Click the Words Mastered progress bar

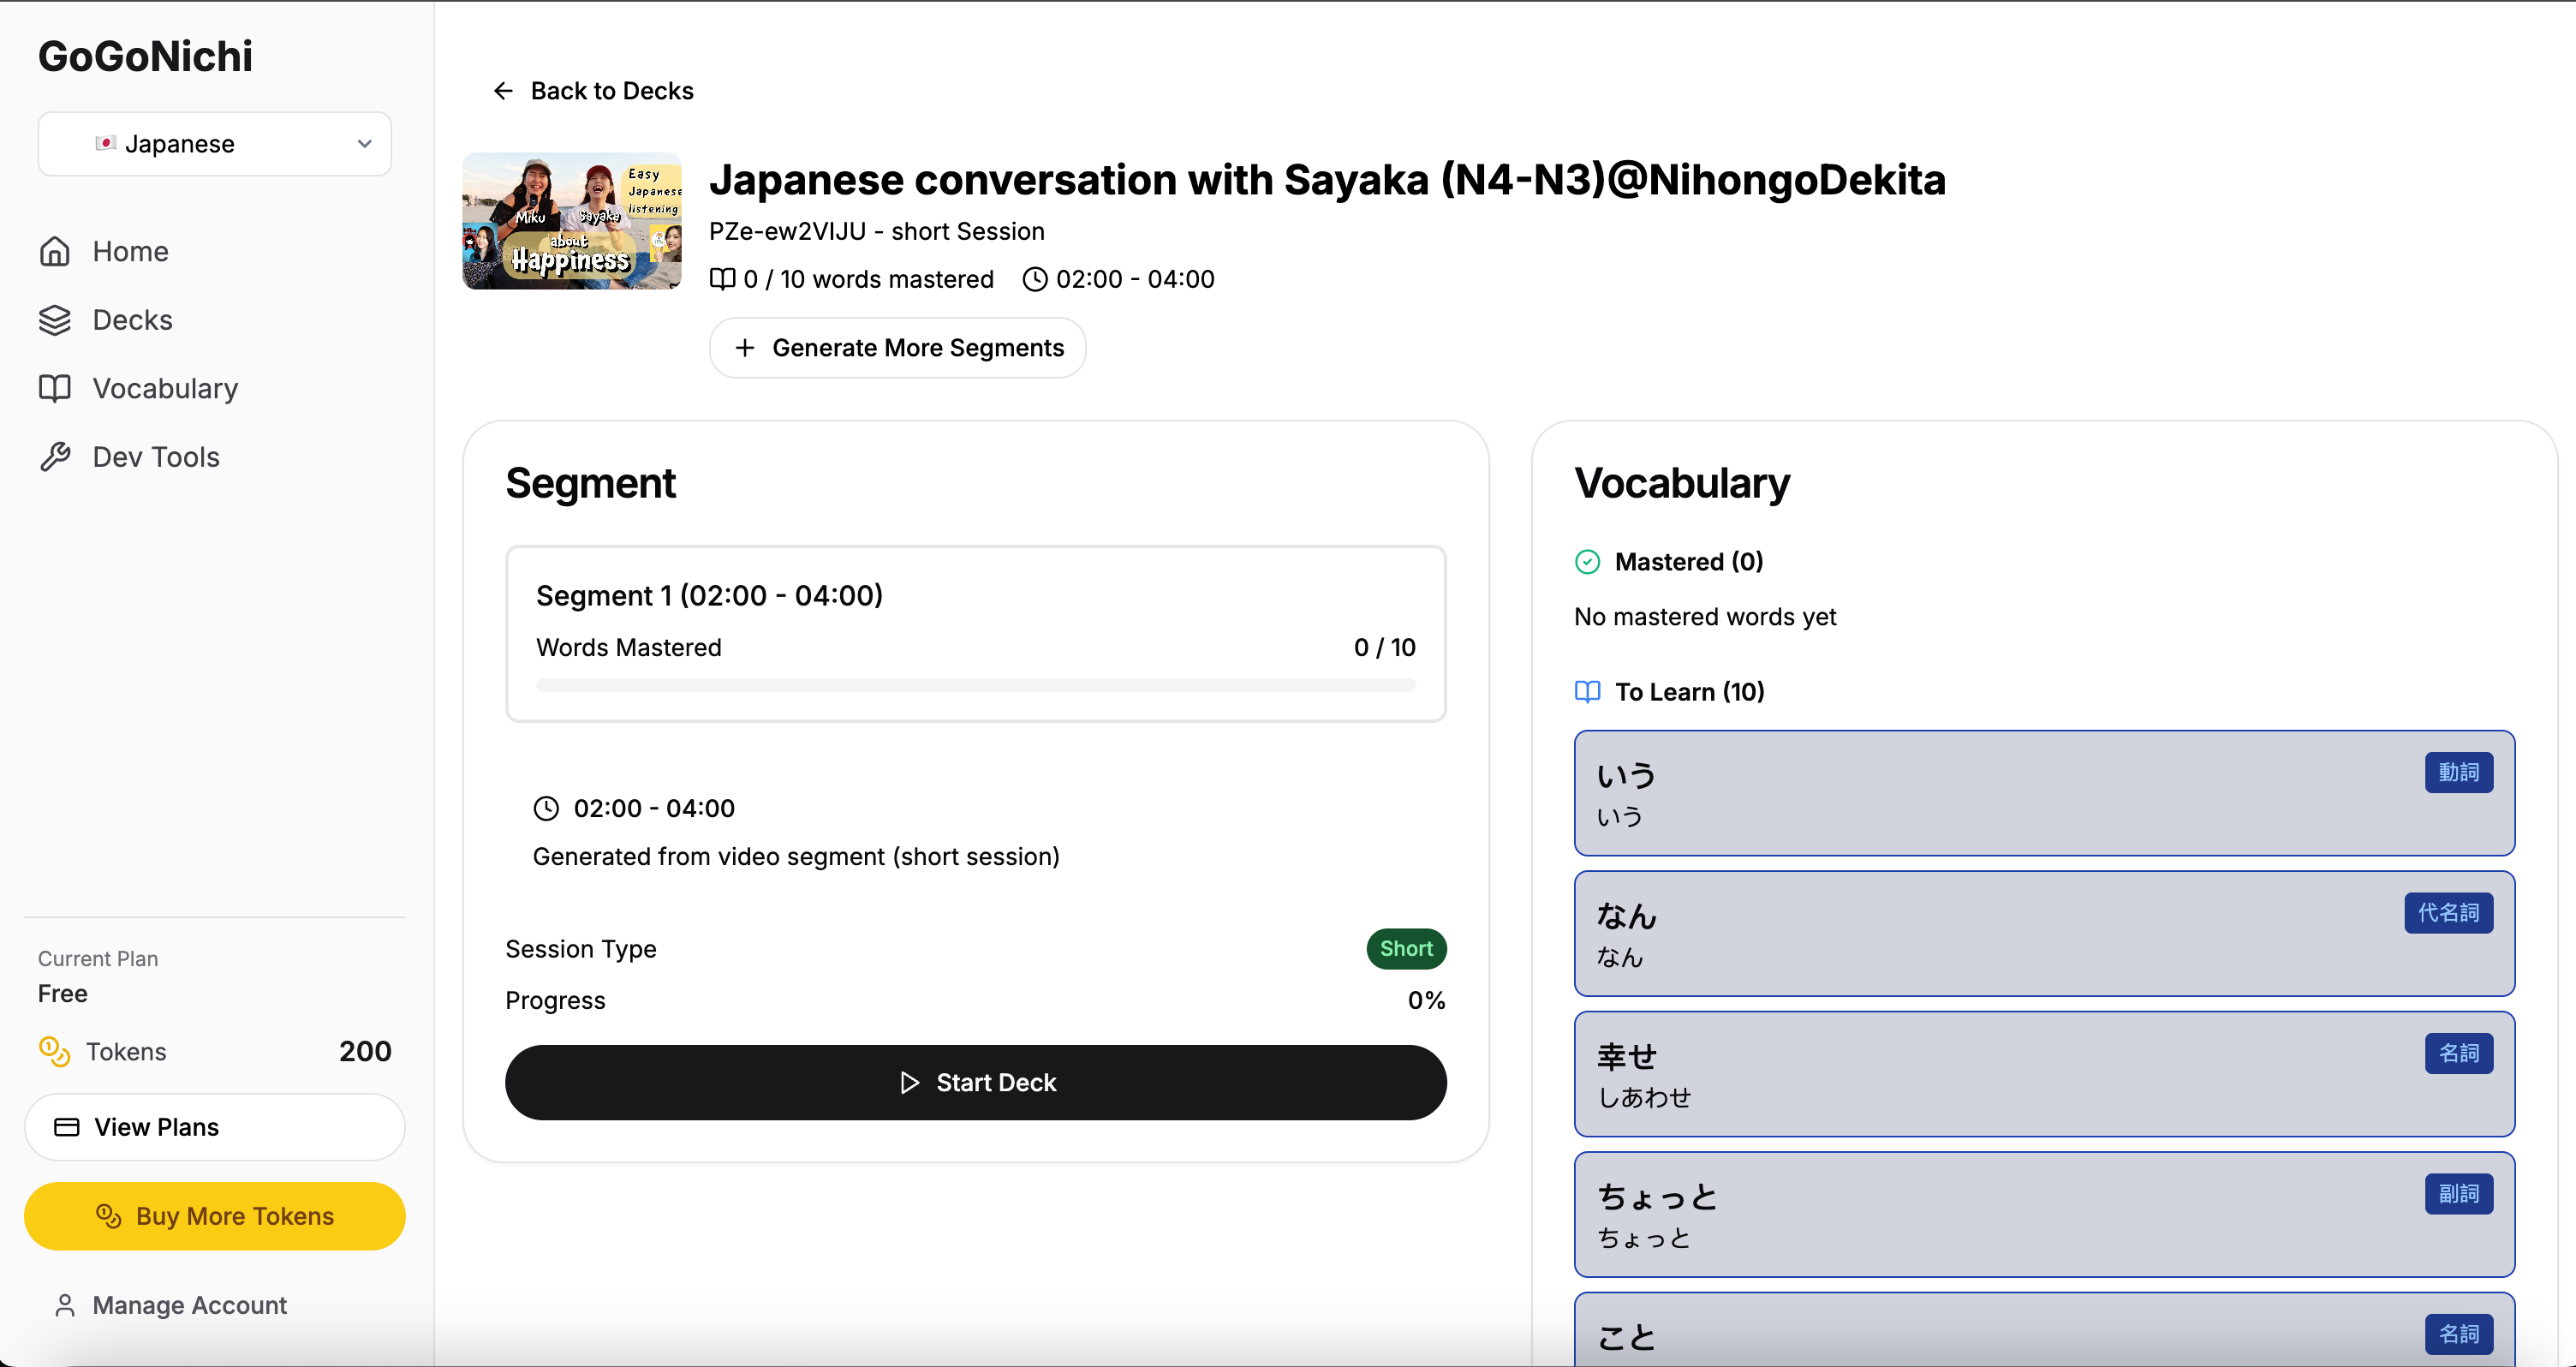pyautogui.click(x=975, y=685)
